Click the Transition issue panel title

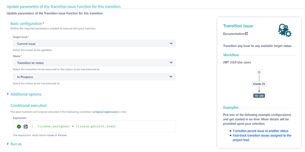[x=238, y=26]
